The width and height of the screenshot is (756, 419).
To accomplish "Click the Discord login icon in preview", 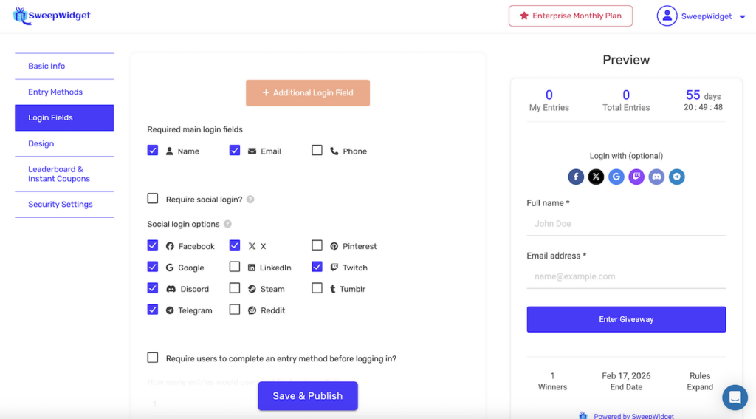I will (x=656, y=177).
